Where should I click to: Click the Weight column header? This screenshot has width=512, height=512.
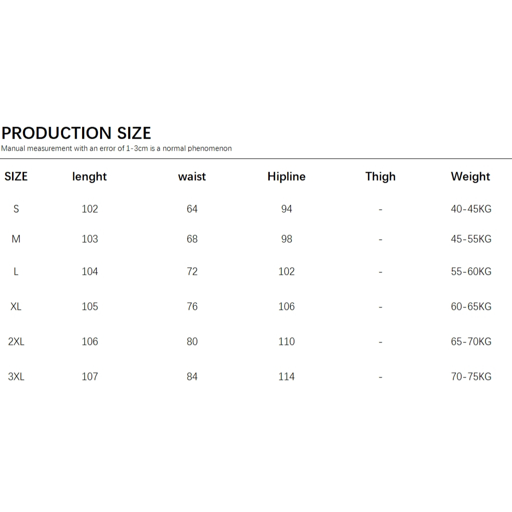(x=470, y=177)
